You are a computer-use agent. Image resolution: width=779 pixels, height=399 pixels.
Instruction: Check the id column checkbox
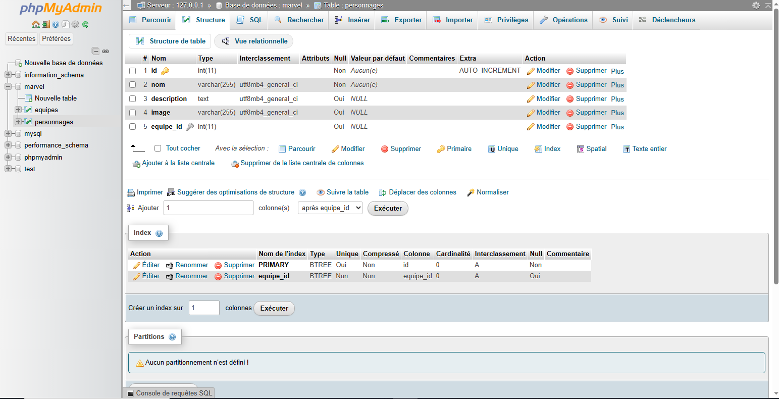(133, 71)
